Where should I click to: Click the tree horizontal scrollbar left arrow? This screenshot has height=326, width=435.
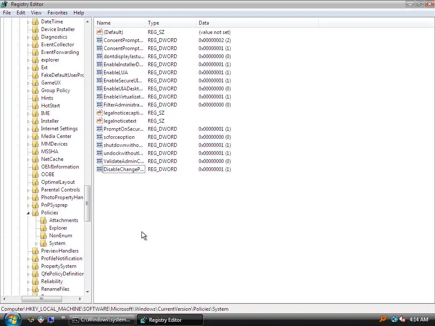coord(4,299)
